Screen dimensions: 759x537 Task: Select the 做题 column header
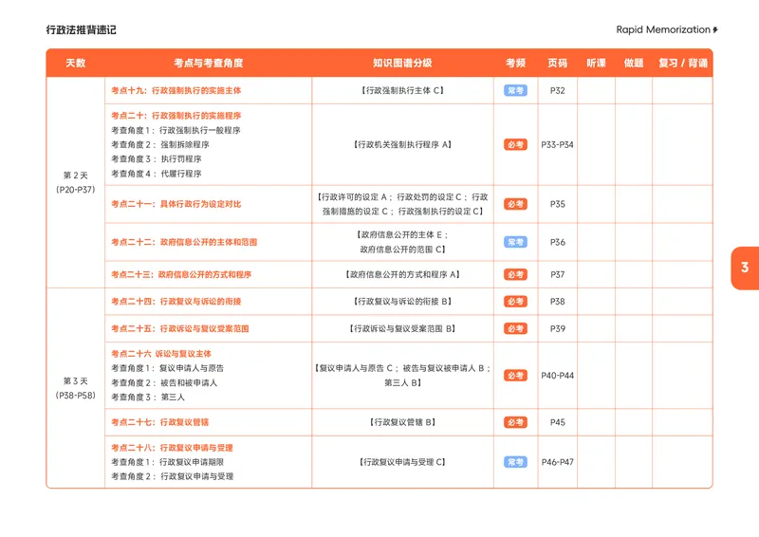point(634,63)
